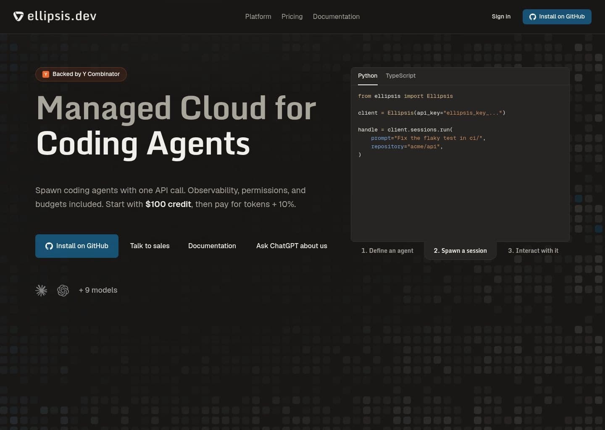Click Talk to sales
Screen dimensions: 605x430
click(150, 246)
